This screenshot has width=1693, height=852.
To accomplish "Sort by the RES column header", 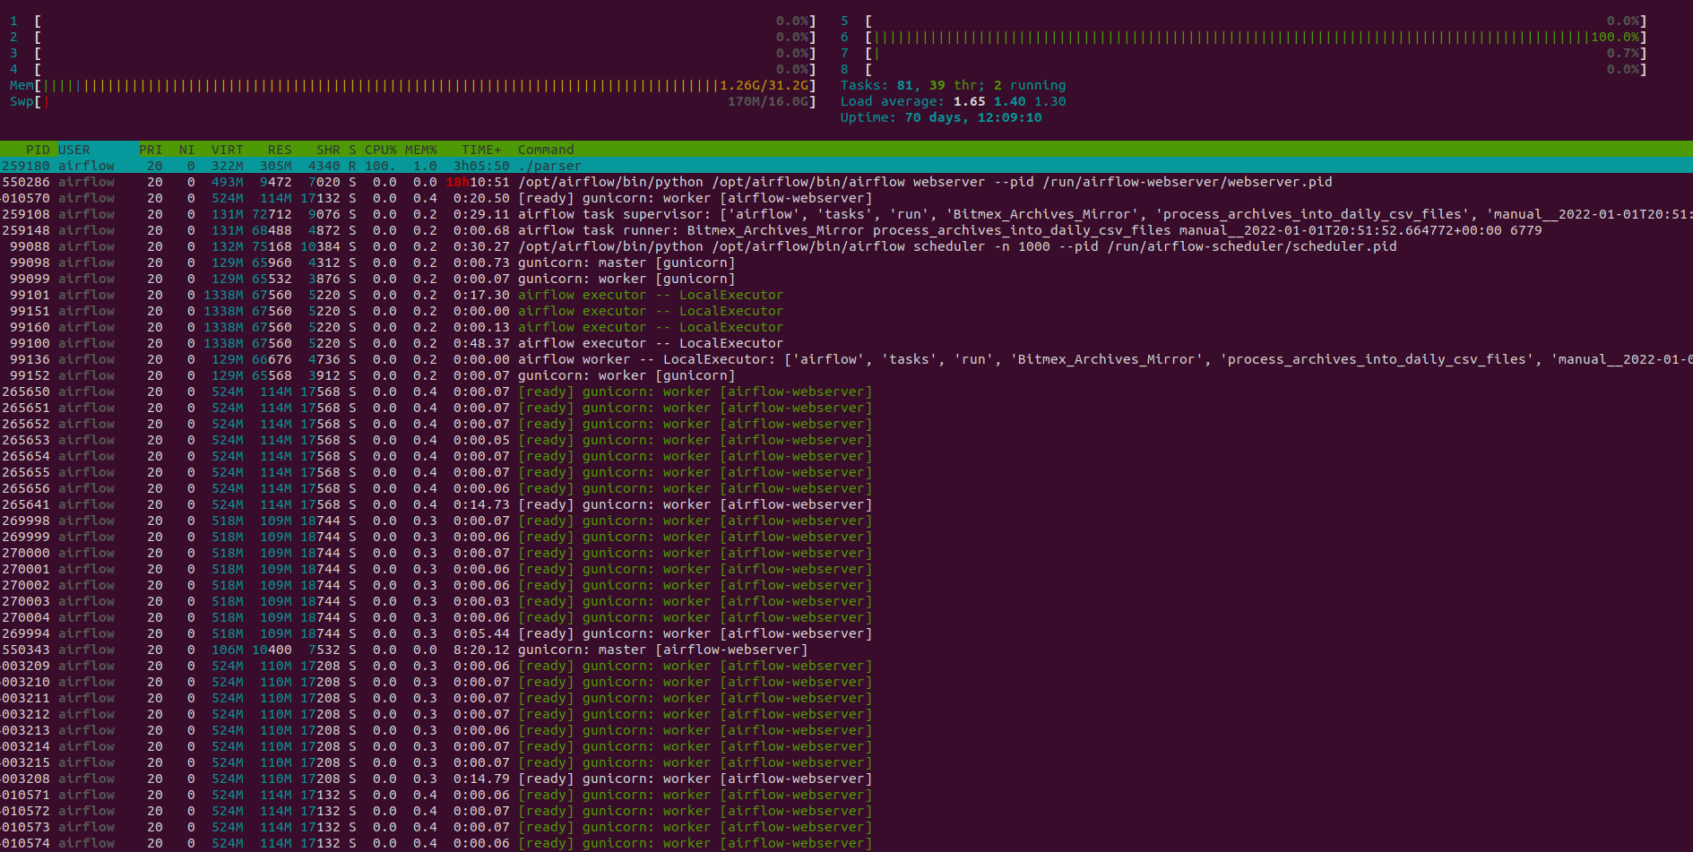I will pyautogui.click(x=280, y=150).
